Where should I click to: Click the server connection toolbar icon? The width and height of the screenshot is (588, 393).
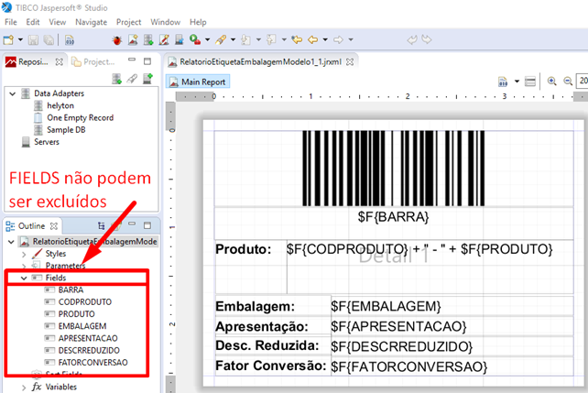[180, 39]
